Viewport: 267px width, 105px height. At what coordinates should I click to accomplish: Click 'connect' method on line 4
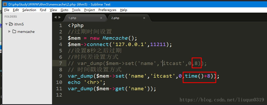[x=98, y=44]
